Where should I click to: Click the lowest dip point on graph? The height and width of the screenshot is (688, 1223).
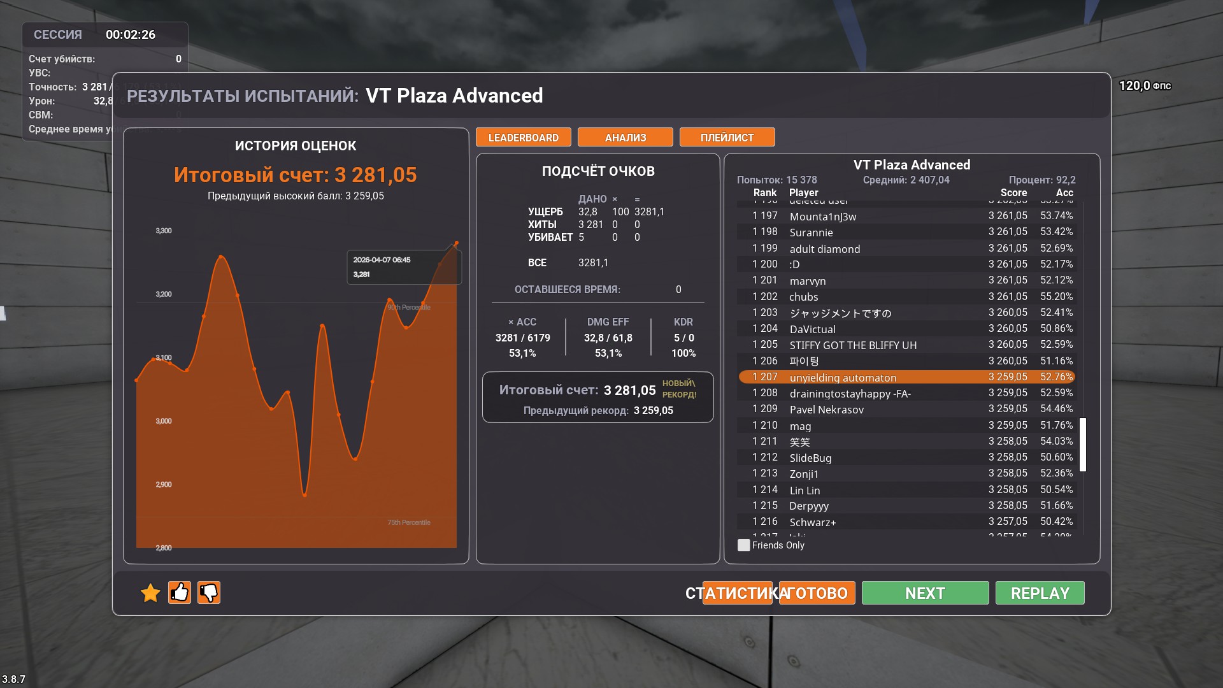click(x=304, y=495)
